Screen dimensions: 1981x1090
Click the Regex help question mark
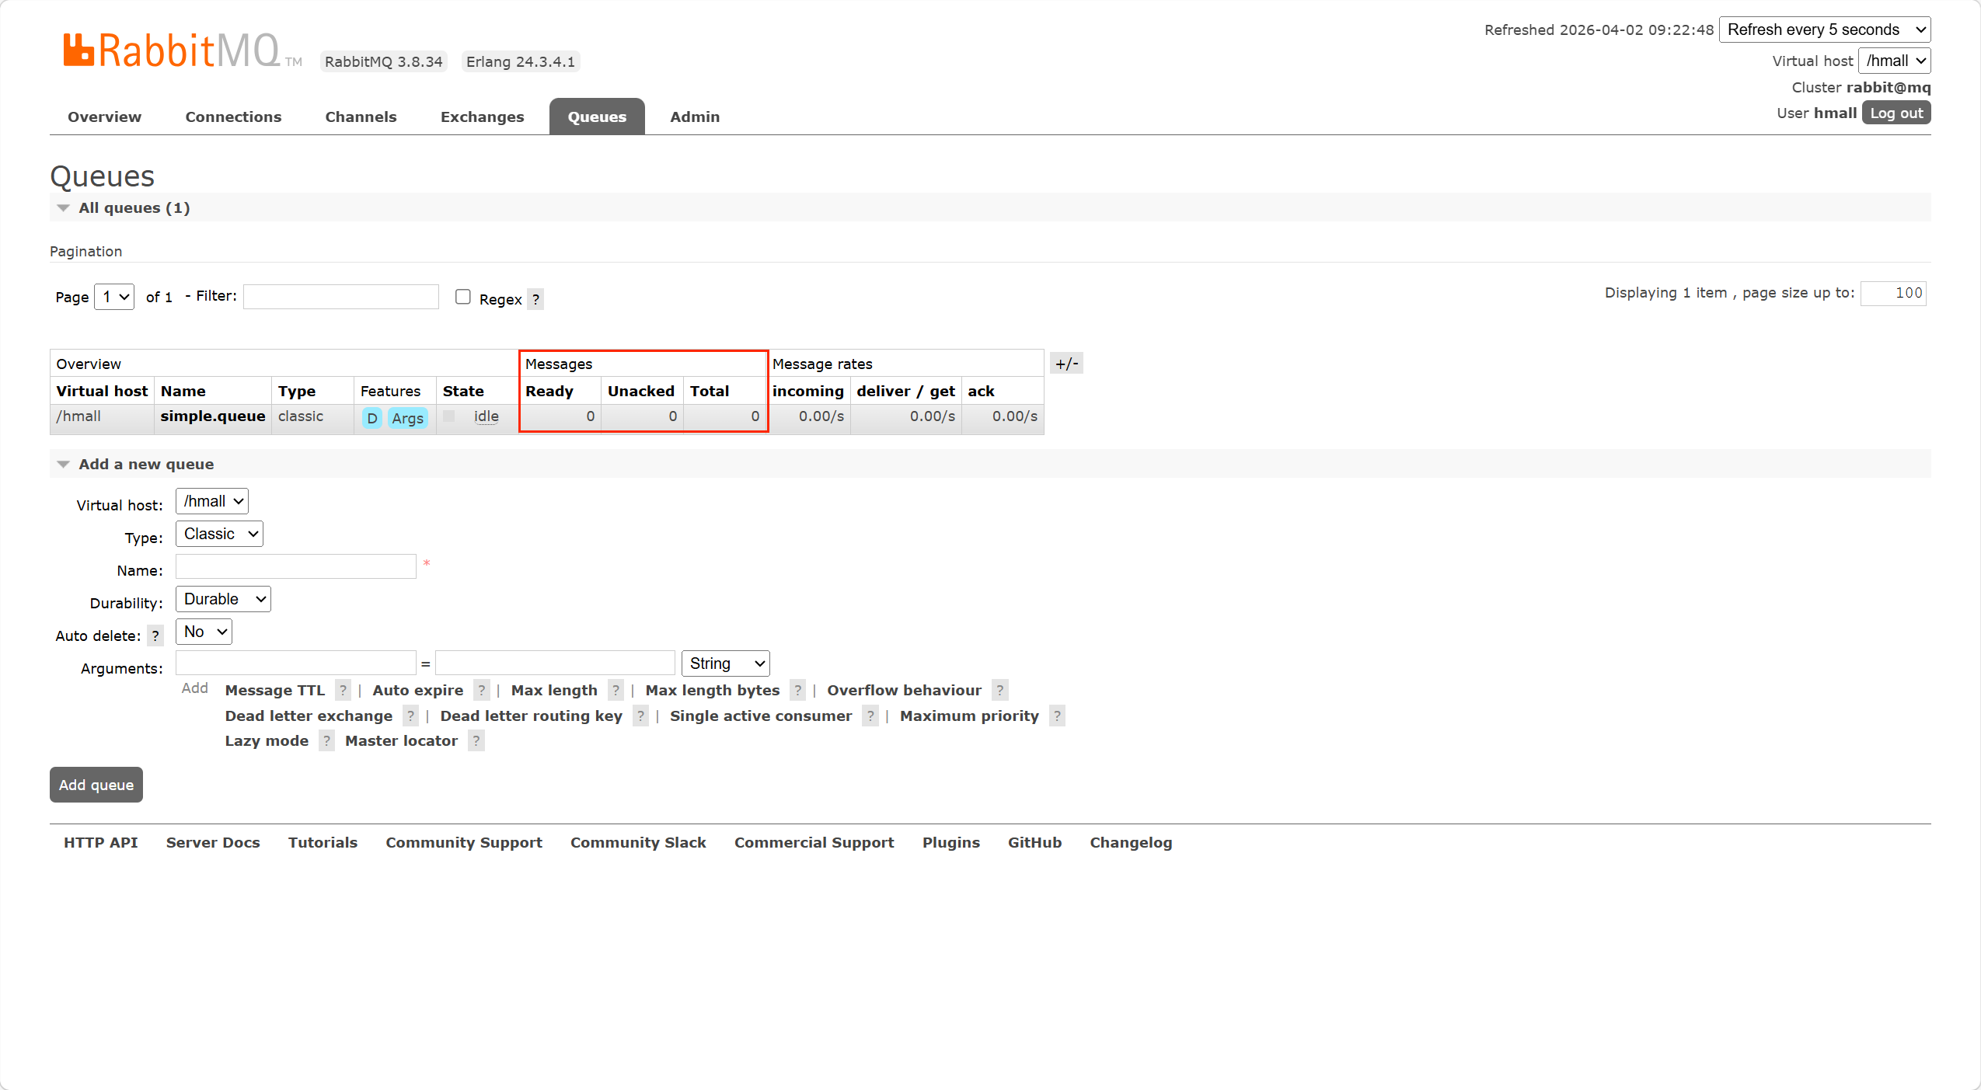tap(535, 299)
